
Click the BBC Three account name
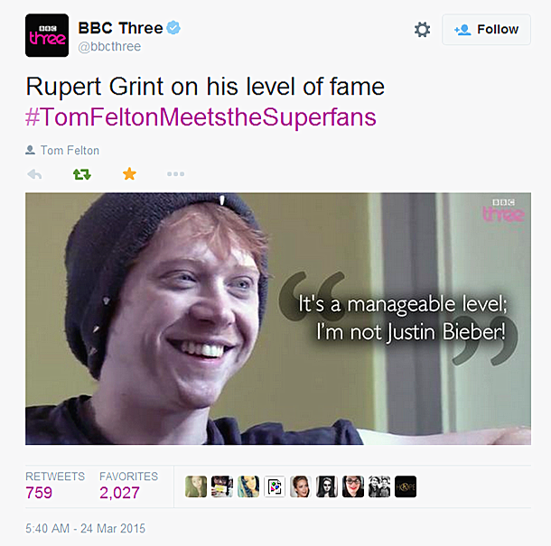pyautogui.click(x=120, y=28)
